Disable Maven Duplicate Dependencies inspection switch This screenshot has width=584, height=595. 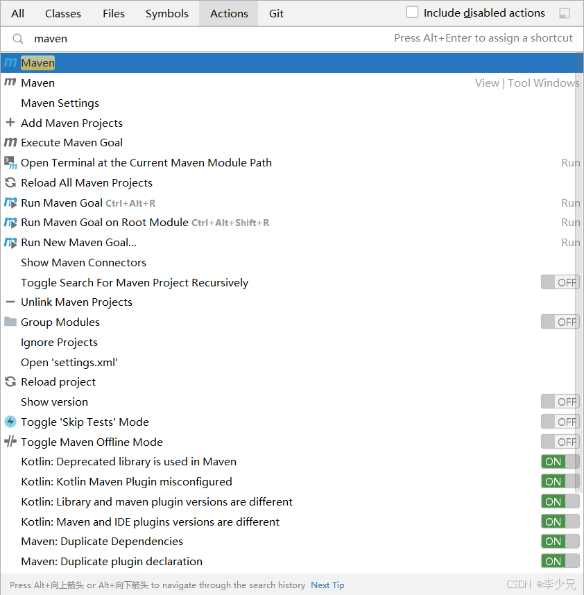tap(560, 541)
